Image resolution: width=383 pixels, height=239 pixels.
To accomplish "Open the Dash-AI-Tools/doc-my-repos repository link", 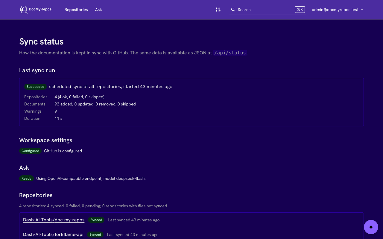I will pyautogui.click(x=54, y=220).
